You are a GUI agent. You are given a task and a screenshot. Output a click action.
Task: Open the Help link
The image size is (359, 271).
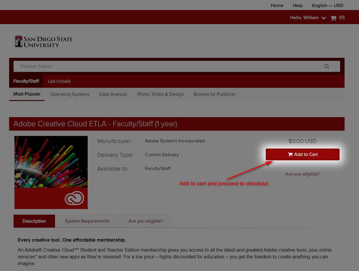point(298,6)
